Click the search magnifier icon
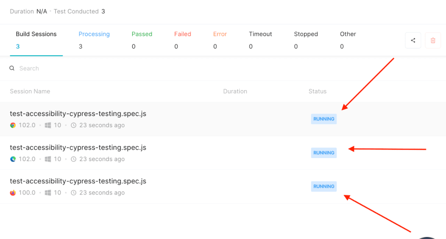The height and width of the screenshot is (239, 446). [12, 68]
